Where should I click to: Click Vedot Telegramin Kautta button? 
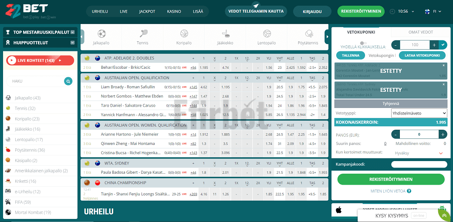coord(256,12)
